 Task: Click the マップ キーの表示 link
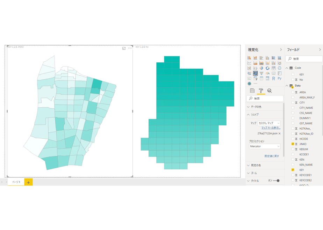pyautogui.click(x=271, y=128)
